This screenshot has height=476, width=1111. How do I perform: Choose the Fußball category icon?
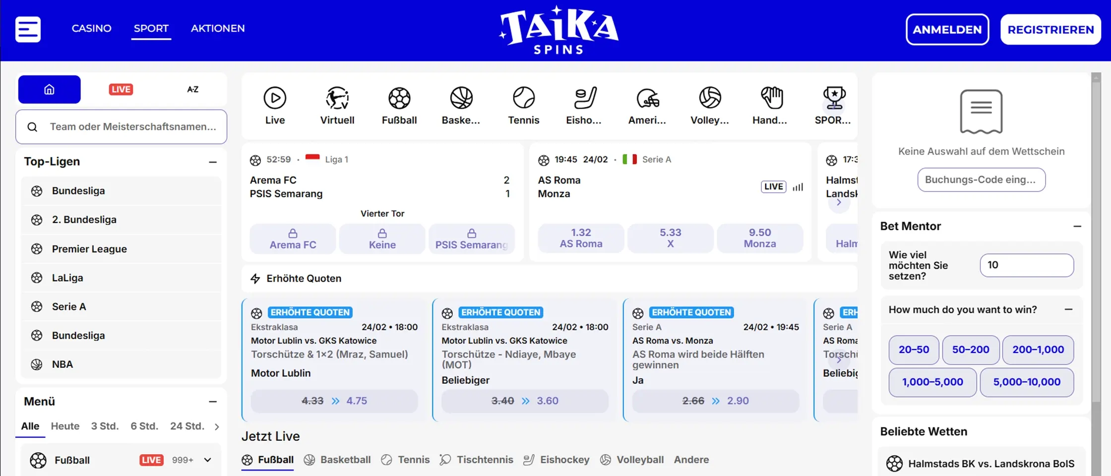pos(399,98)
